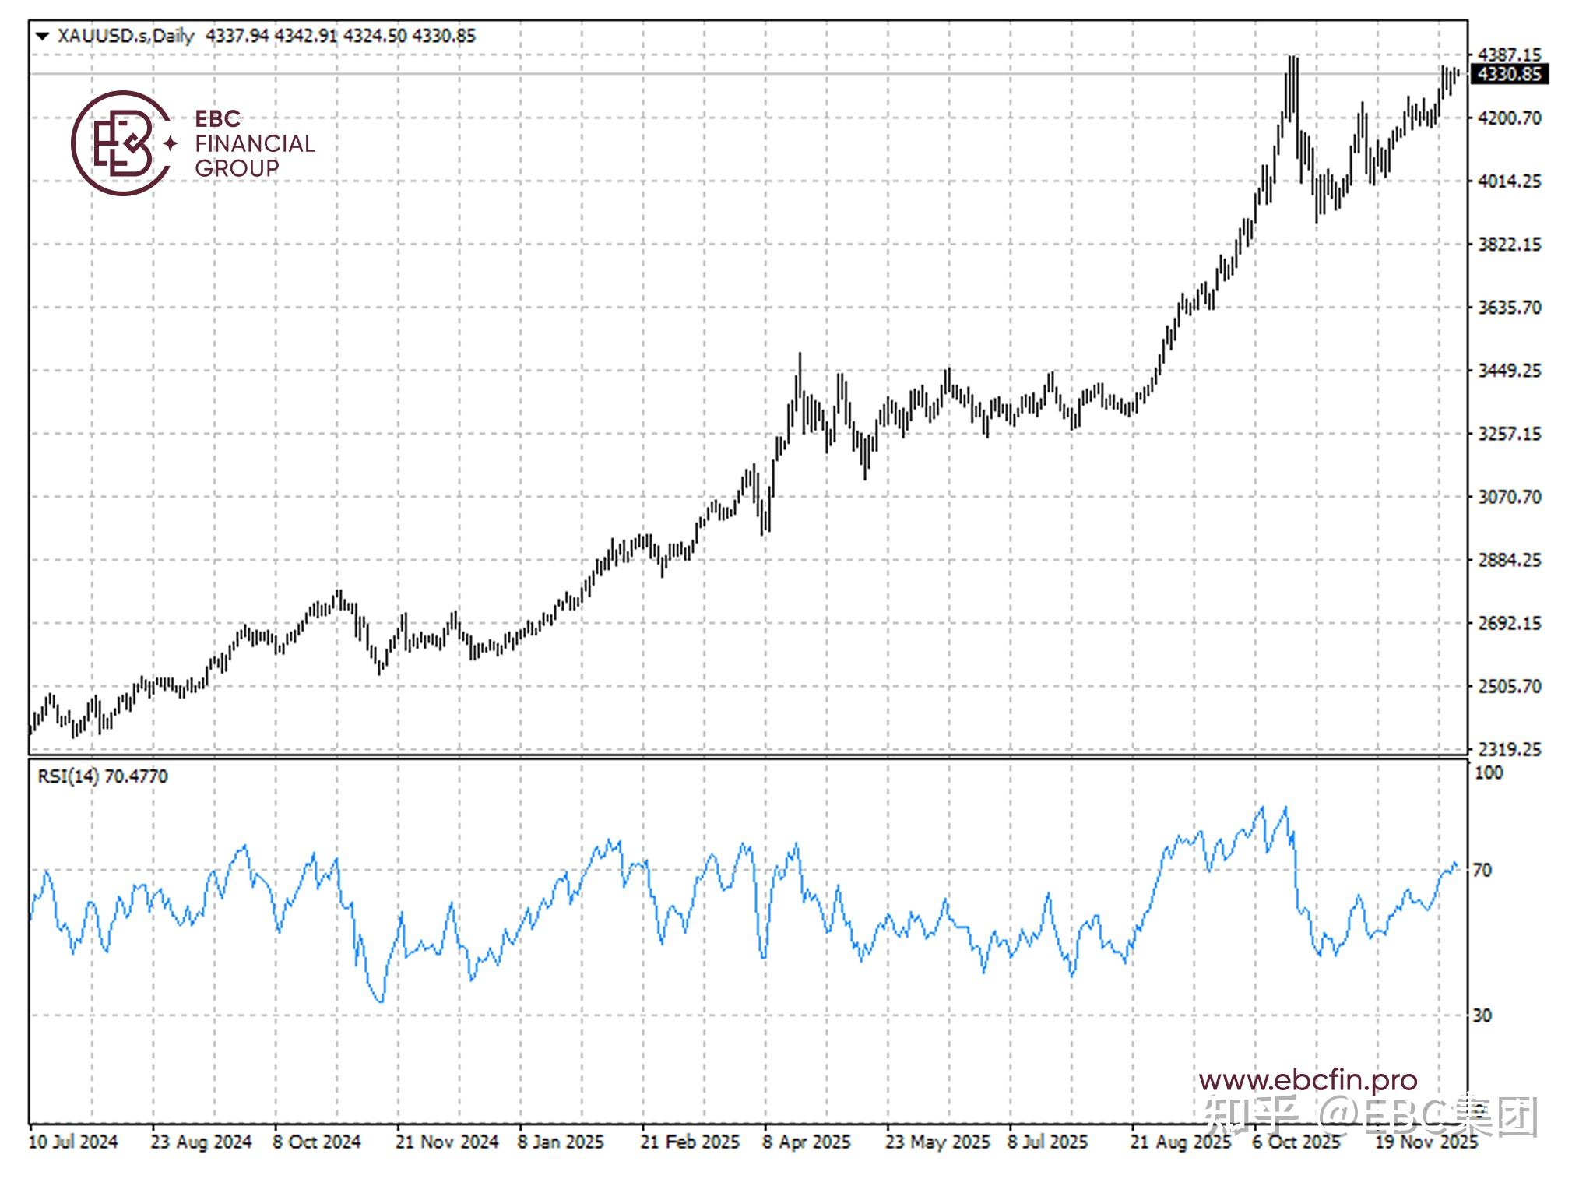Screen dimensions: 1579x1179
Task: Click the star symbol beside EBC logo
Action: pos(171,143)
